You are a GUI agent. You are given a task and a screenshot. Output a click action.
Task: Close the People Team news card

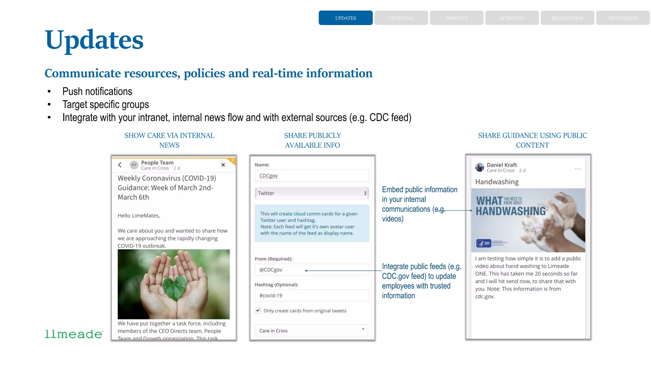pos(223,165)
